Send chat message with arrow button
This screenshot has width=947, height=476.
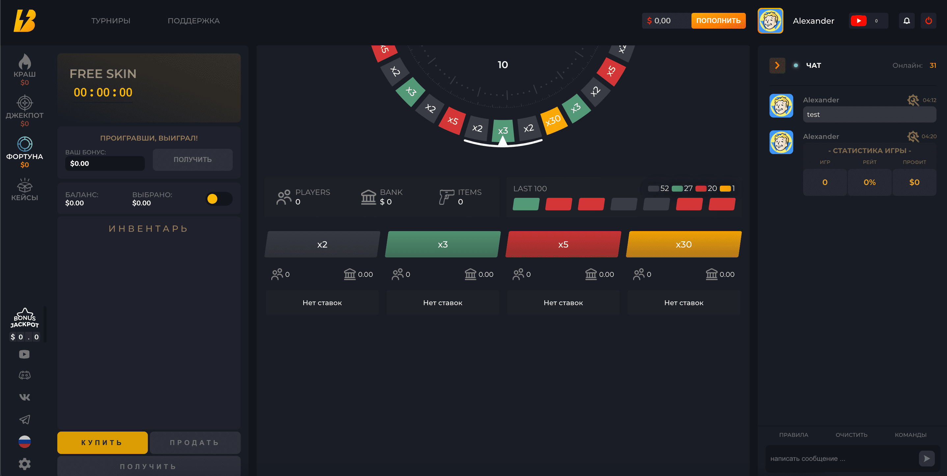point(926,458)
